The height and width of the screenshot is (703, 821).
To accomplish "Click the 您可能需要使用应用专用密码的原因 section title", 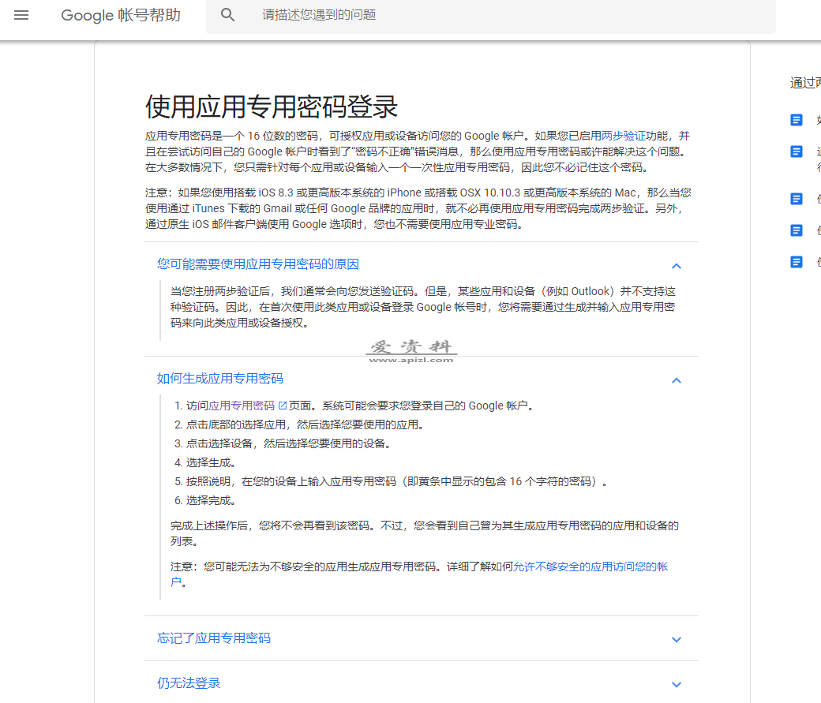I will click(x=258, y=264).
